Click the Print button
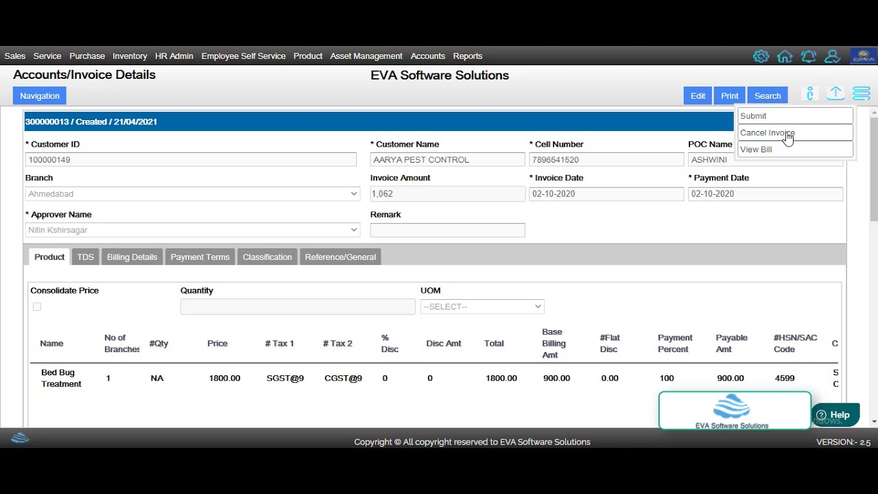The width and height of the screenshot is (878, 494). (x=730, y=96)
